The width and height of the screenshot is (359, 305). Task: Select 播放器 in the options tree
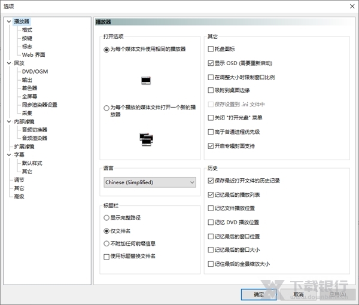point(22,22)
